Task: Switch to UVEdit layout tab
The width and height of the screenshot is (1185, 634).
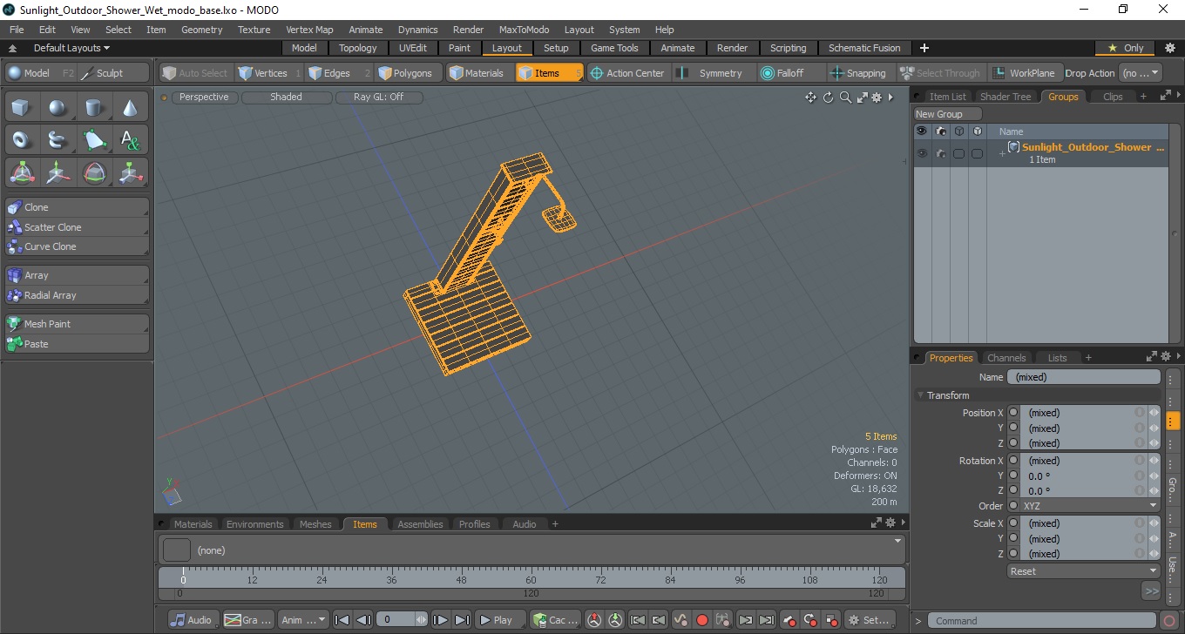Action: coord(413,48)
